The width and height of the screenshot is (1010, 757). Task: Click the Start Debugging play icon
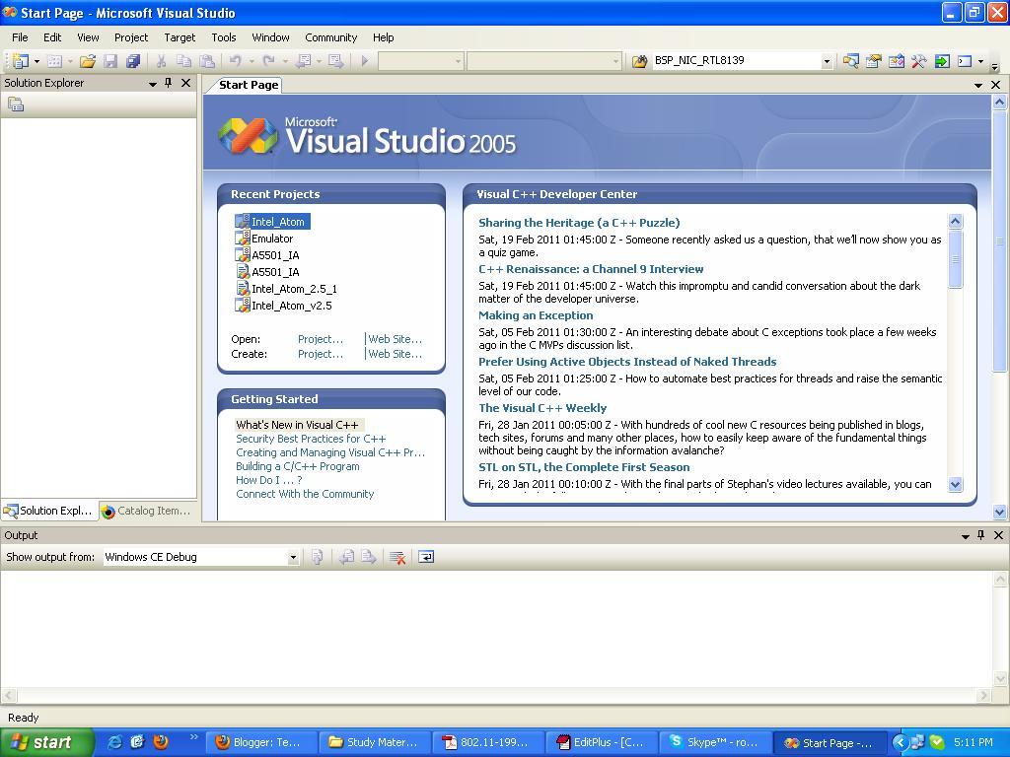(365, 61)
